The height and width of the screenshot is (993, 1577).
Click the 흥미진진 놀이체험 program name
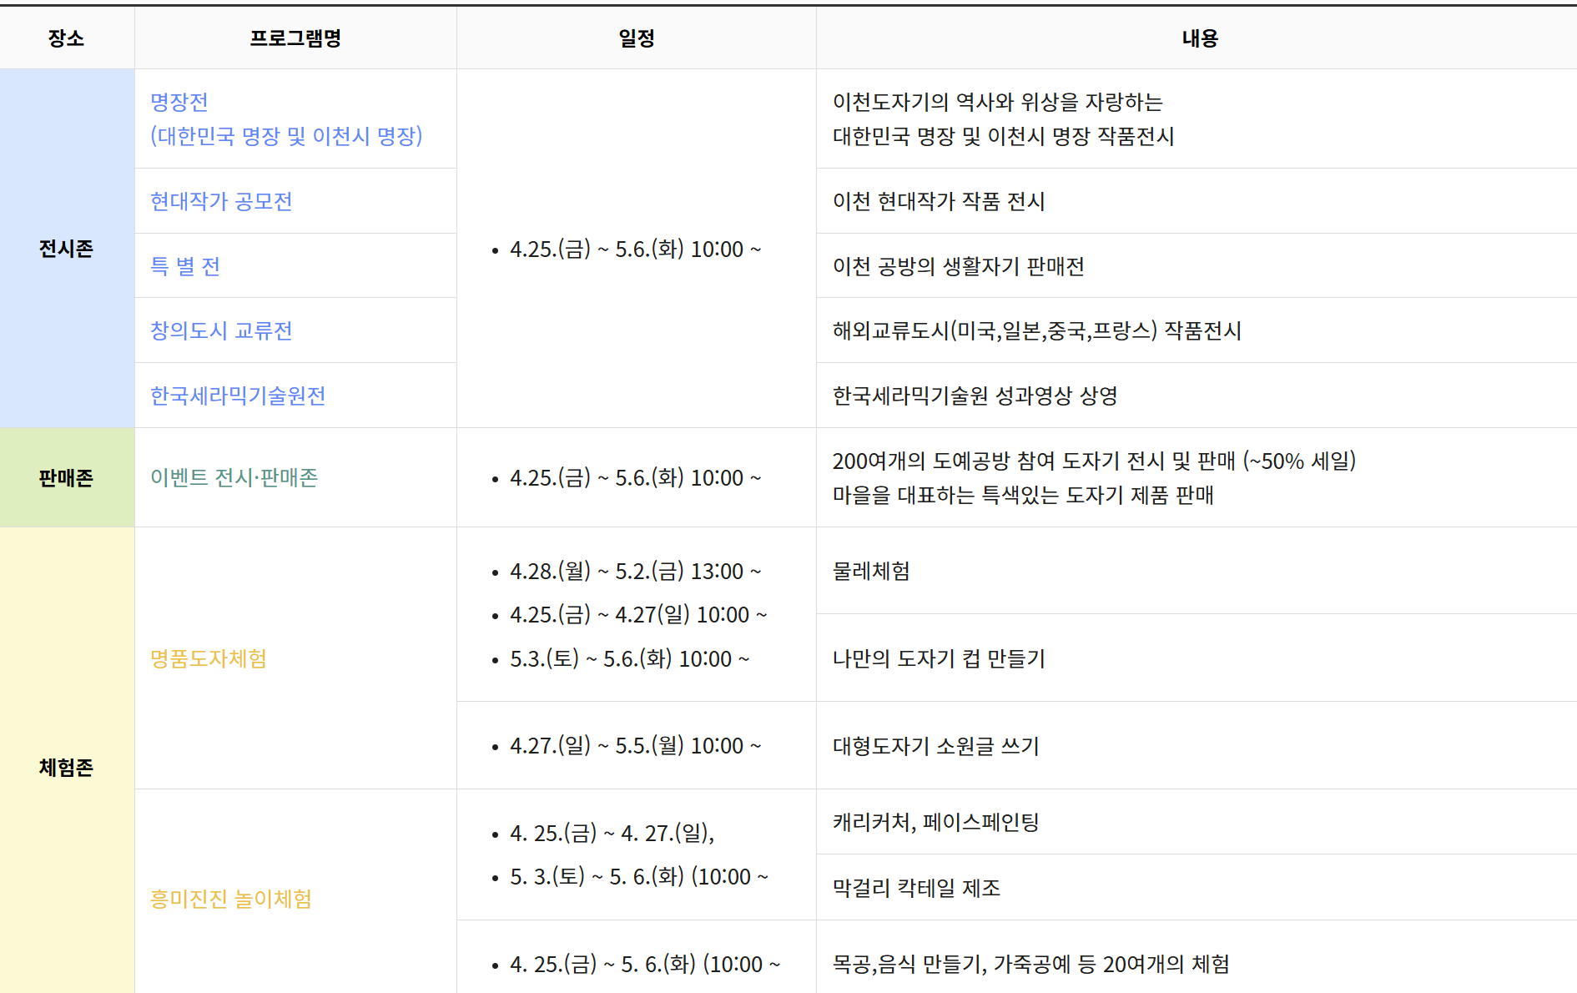231,899
